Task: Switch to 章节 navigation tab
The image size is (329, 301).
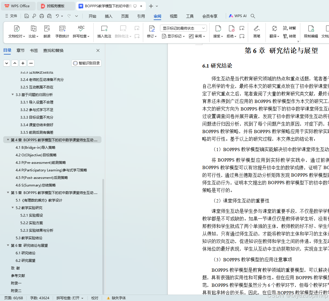Action: pyautogui.click(x=20, y=50)
